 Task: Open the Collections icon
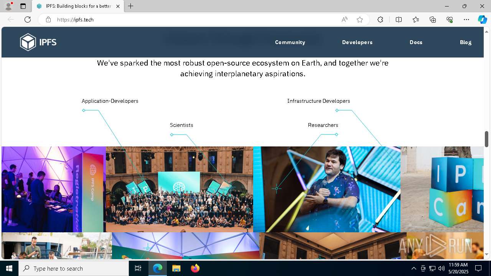tap(433, 20)
